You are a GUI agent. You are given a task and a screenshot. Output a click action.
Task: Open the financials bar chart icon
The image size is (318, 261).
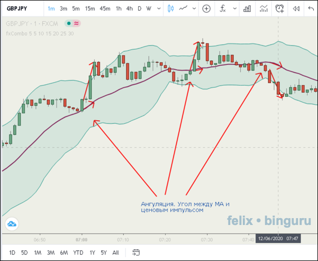[247, 8]
